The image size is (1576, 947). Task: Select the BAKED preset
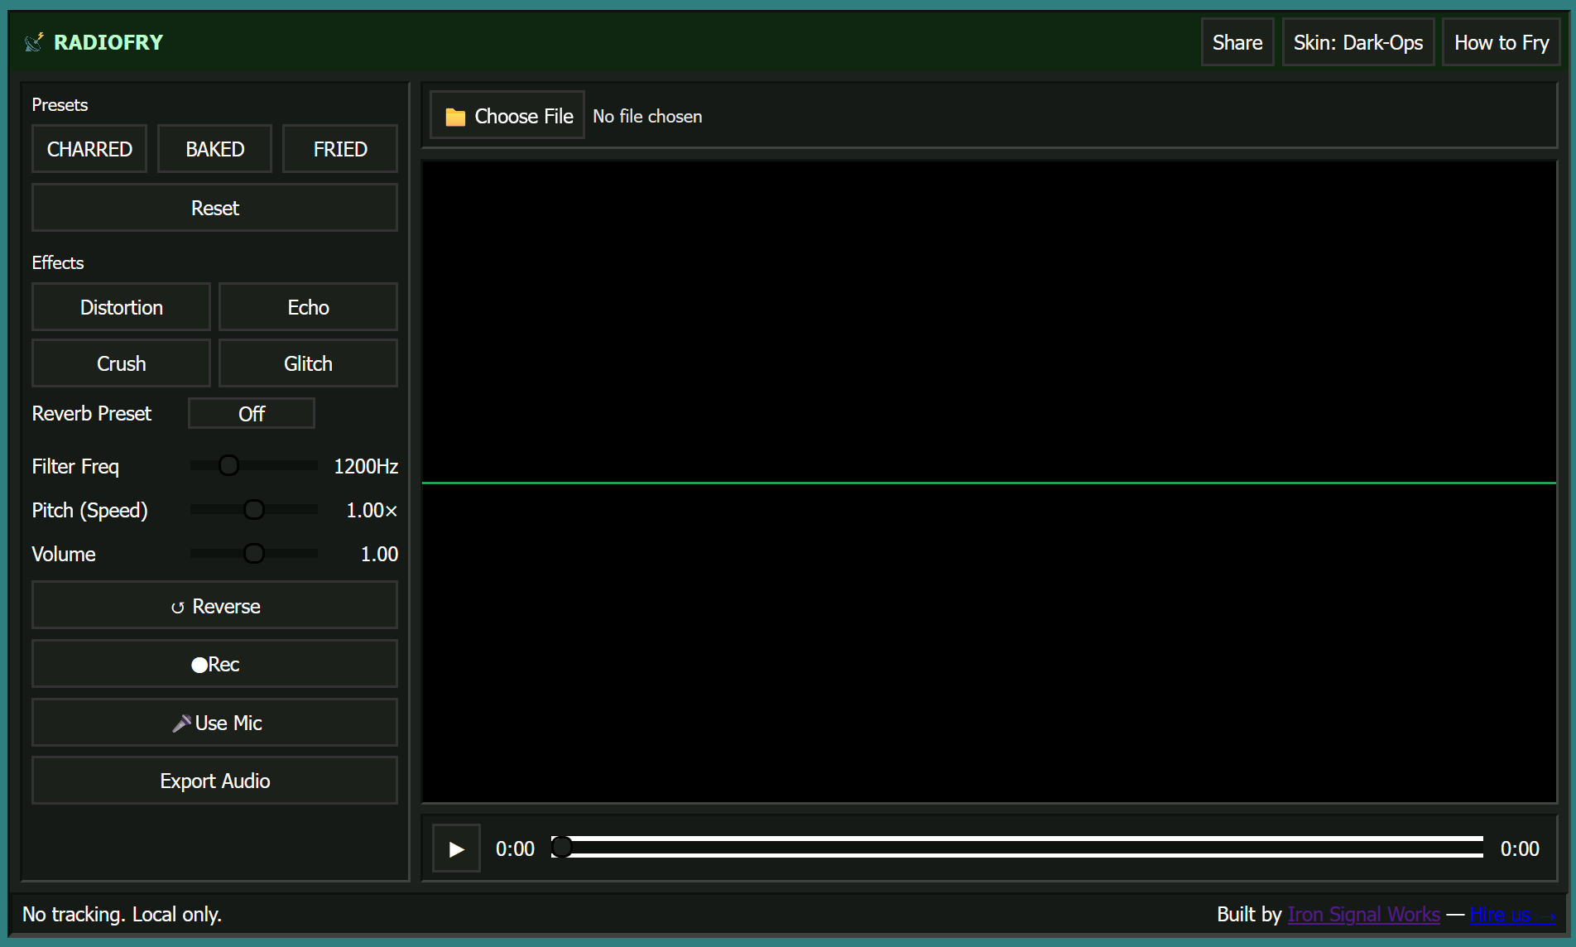coord(214,149)
